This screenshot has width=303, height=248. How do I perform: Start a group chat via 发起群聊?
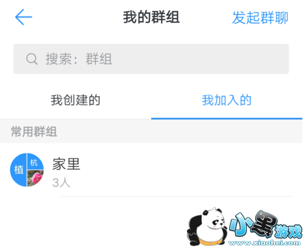point(260,18)
